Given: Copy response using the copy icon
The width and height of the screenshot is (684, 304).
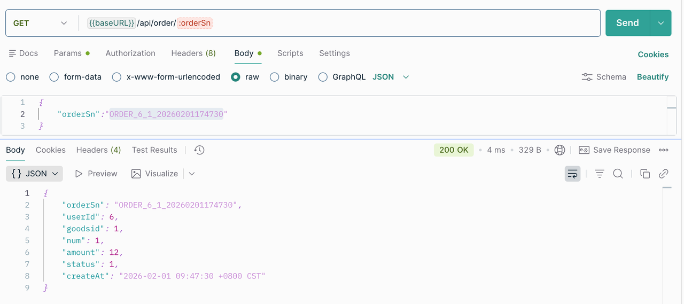Looking at the screenshot, I should point(645,174).
